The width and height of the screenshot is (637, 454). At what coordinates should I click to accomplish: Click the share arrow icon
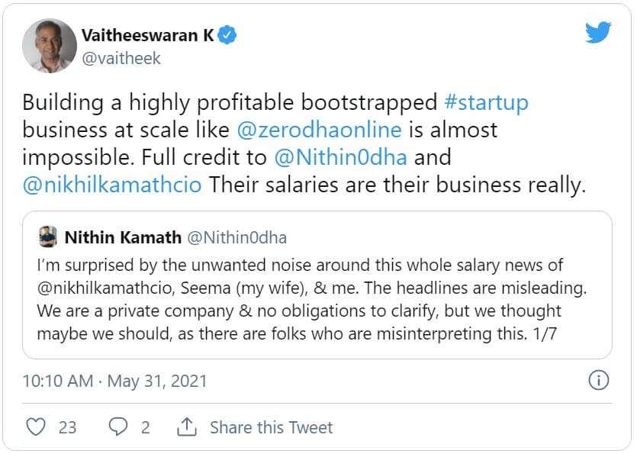[x=187, y=427]
